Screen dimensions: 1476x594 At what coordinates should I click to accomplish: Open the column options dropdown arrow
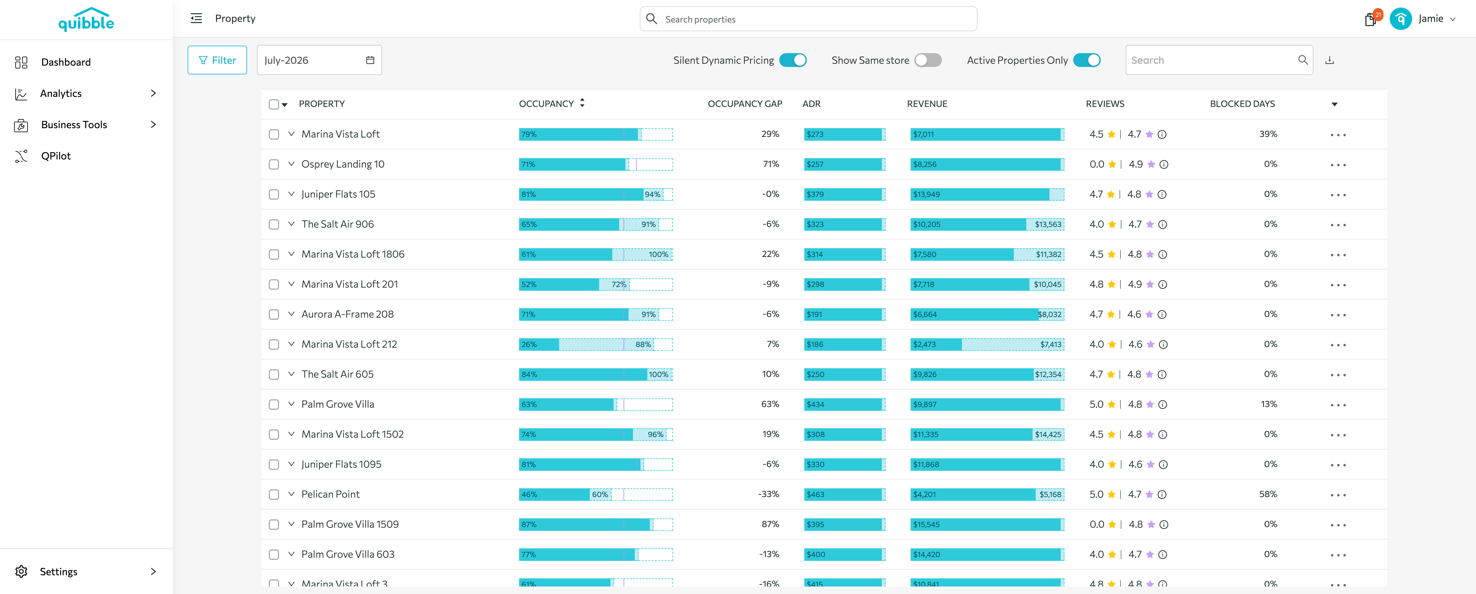tap(1334, 104)
